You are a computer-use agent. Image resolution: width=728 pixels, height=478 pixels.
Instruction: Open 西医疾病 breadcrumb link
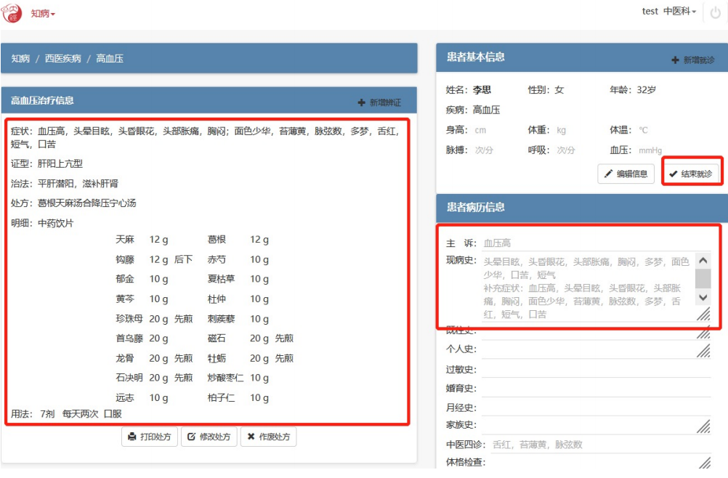coord(62,58)
